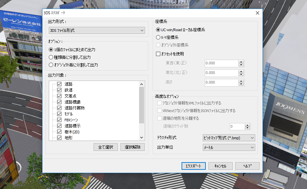The image size is (307, 189).
Task: Click the 選択解除 button
Action: coord(132,147)
